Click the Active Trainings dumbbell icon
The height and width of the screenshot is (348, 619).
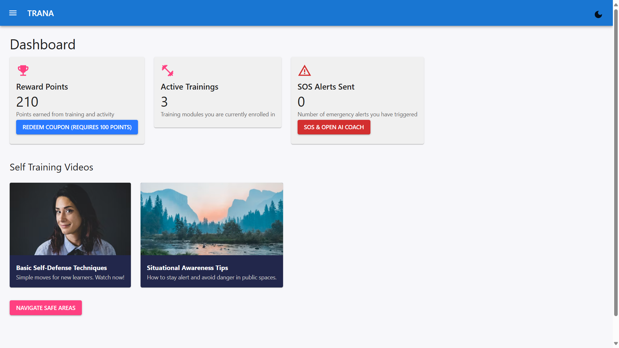coord(168,70)
